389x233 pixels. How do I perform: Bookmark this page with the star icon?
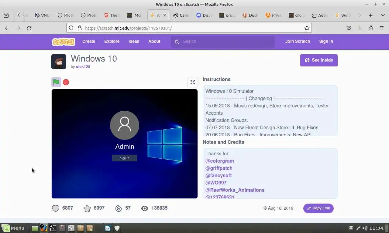[307, 28]
